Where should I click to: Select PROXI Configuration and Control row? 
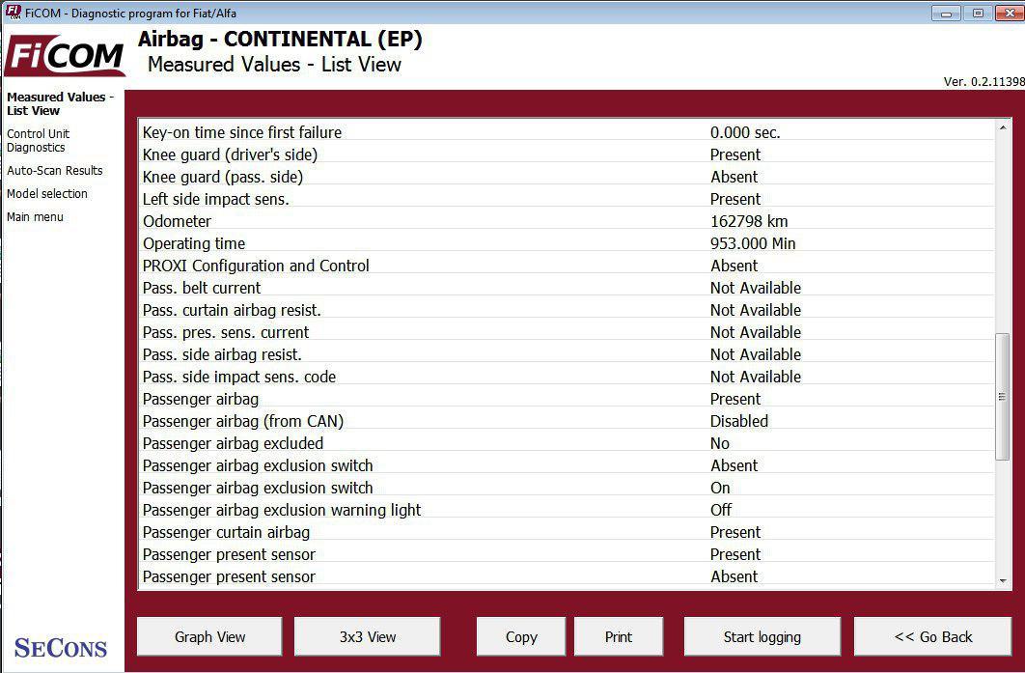(x=568, y=266)
